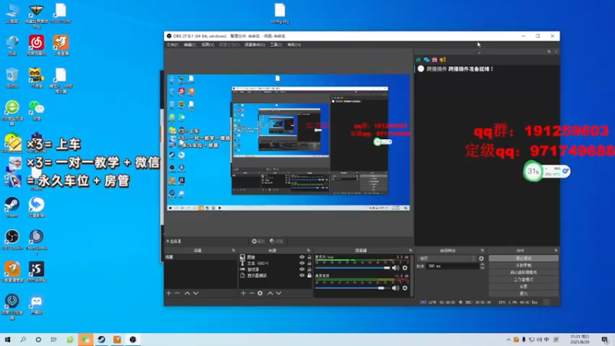Move scene down with scenes panel arrow
This screenshot has width=615, height=346.
(196, 293)
